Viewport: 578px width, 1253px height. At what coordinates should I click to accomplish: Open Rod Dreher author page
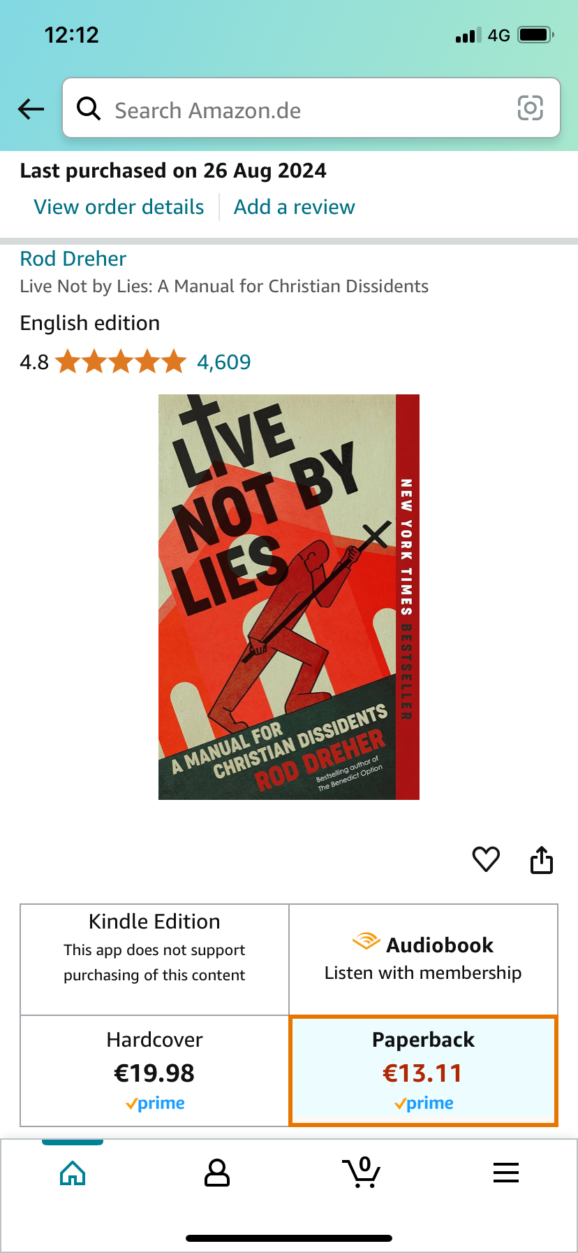tap(73, 259)
